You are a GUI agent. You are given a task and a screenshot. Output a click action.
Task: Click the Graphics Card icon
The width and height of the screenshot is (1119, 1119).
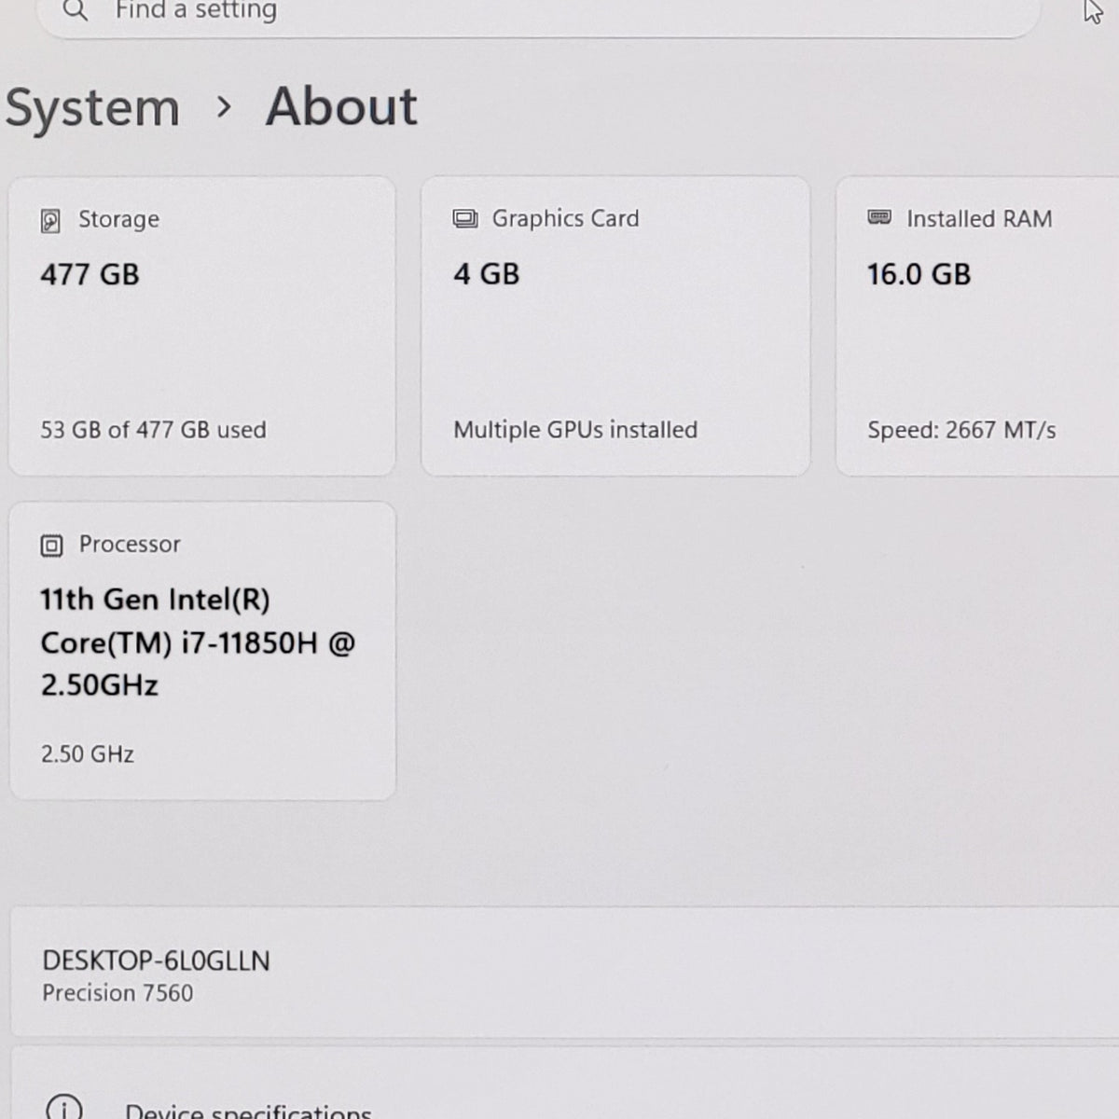464,219
